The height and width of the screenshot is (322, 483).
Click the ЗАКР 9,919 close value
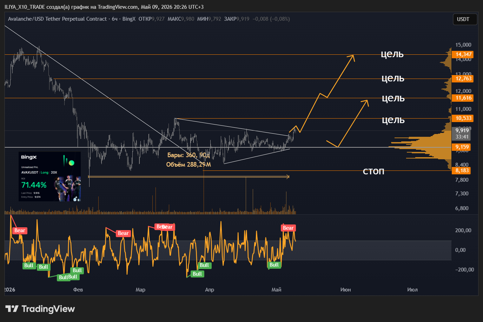[237, 19]
